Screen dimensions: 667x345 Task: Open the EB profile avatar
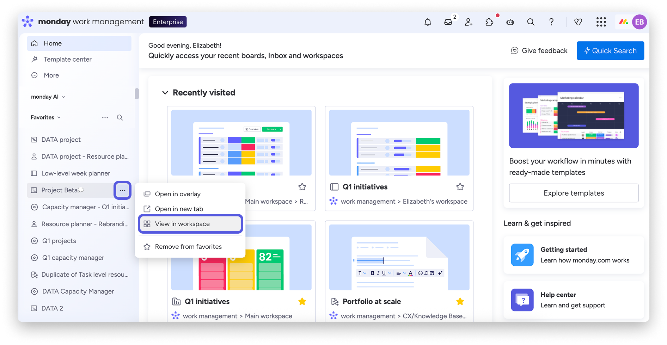(640, 22)
